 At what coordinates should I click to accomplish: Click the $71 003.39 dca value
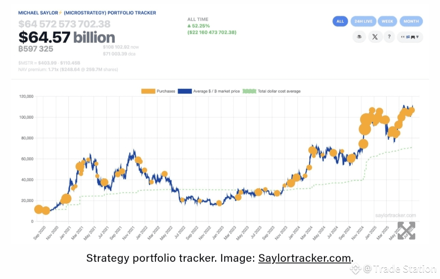(119, 54)
